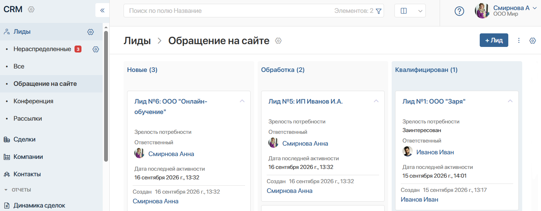
Task: Open the help question mark icon
Action: tap(460, 11)
